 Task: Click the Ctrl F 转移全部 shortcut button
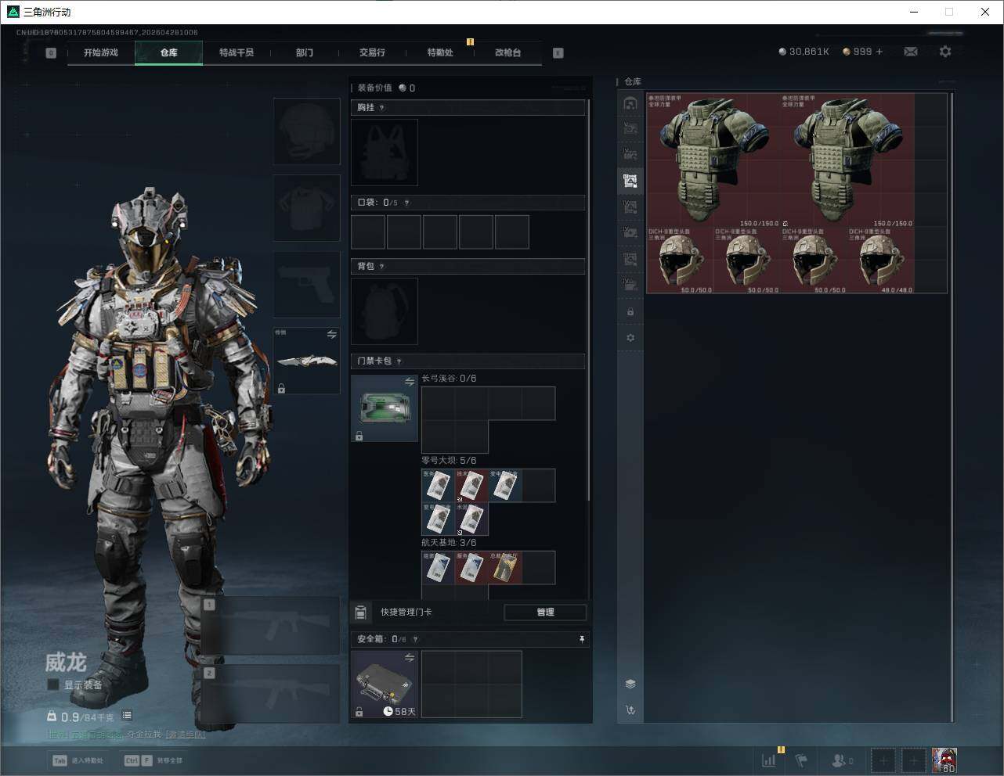153,760
